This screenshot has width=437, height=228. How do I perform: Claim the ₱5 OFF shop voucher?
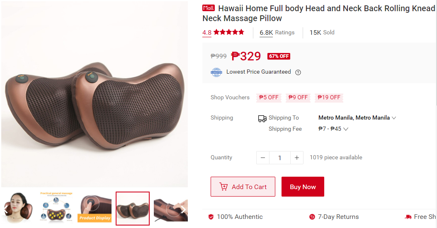point(269,97)
